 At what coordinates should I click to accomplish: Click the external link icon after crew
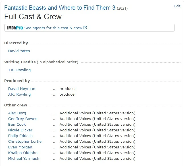85,28
